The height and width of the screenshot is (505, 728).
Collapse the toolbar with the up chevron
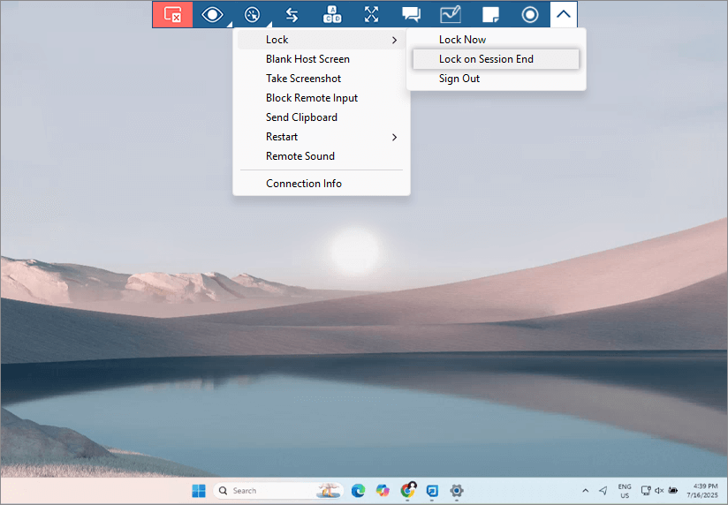(x=564, y=14)
